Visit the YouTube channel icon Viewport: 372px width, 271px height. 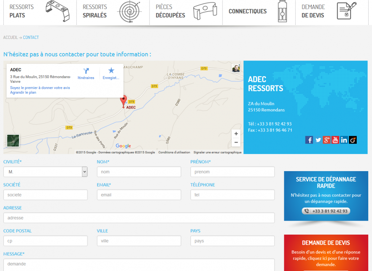coord(336,140)
